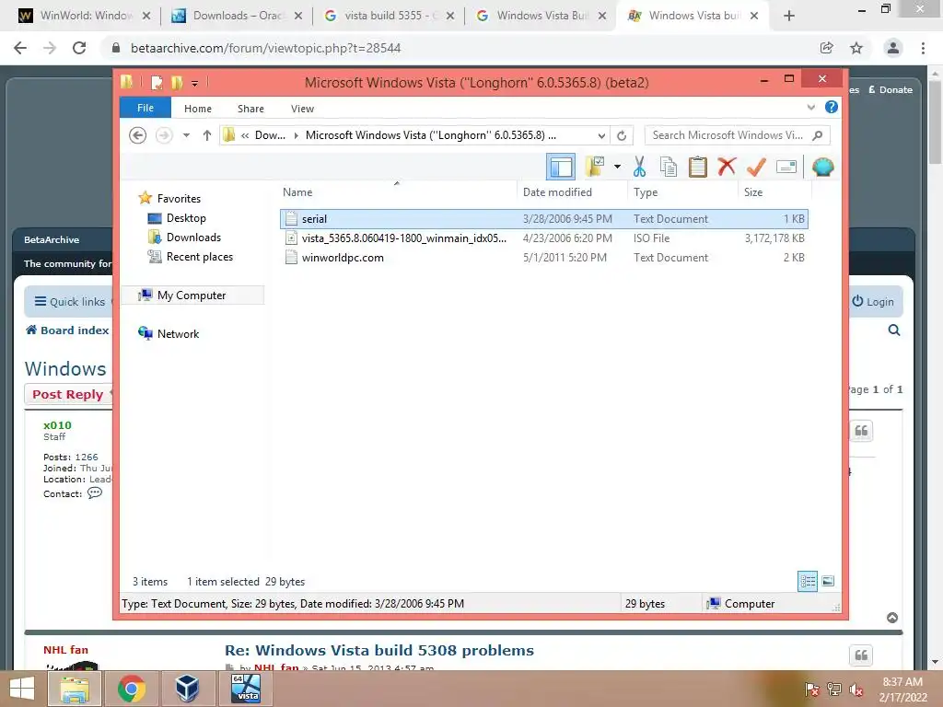Select My Computer in navigation pane
943x707 pixels.
pyautogui.click(x=192, y=296)
